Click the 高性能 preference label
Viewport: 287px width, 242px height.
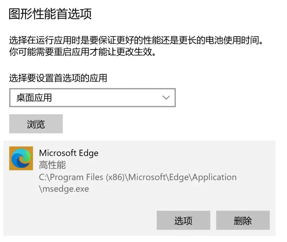(52, 165)
